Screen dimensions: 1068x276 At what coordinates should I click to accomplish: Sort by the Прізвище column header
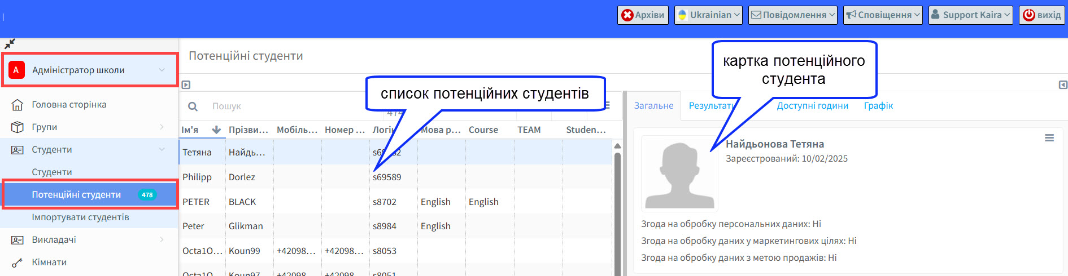(249, 130)
